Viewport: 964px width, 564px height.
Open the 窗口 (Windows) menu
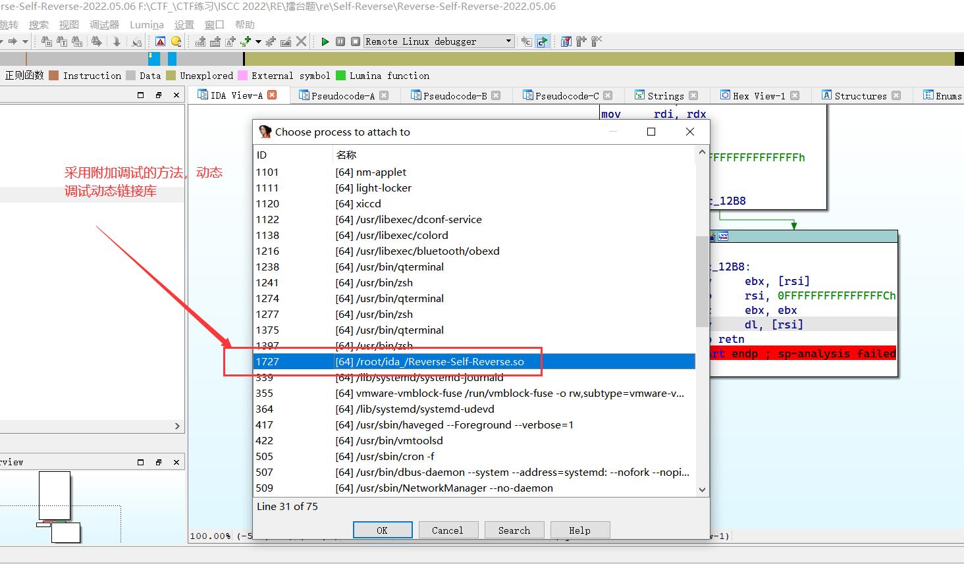click(214, 24)
